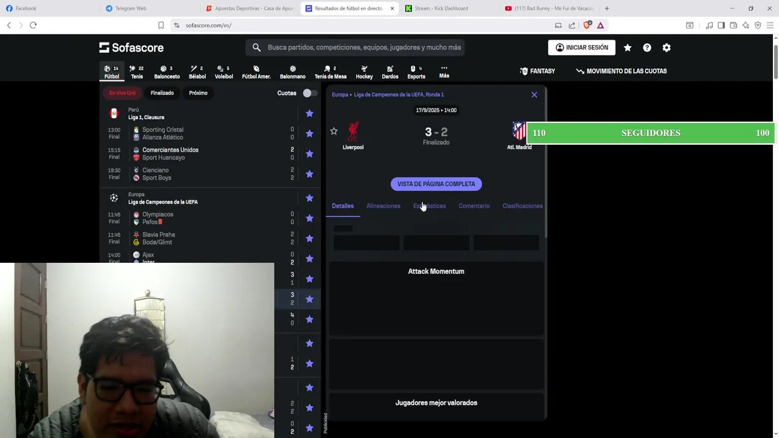The height and width of the screenshot is (438, 779).
Task: Select the Fútbol Amer. sport icon
Action: point(256,72)
